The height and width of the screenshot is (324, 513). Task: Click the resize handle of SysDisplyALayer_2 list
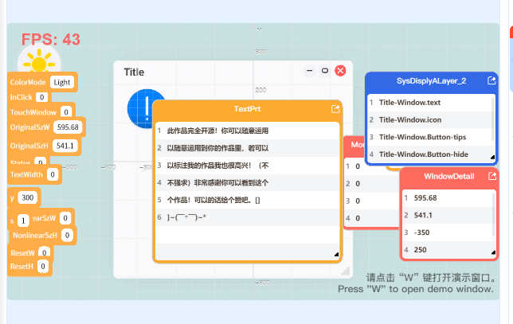492,158
